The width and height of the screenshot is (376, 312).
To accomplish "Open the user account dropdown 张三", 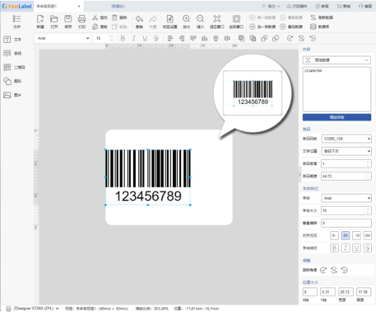I will pyautogui.click(x=271, y=6).
